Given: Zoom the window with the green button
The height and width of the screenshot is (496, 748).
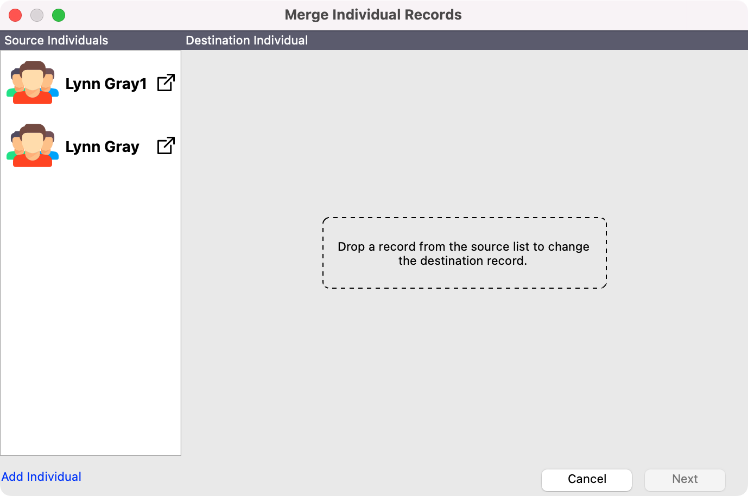Looking at the screenshot, I should point(59,15).
